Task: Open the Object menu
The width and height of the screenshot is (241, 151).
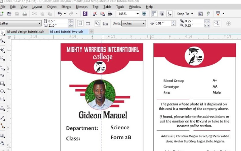Action: (x=52, y=7)
